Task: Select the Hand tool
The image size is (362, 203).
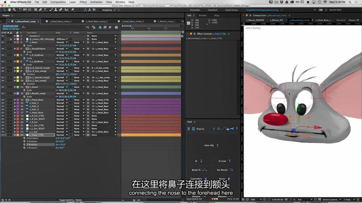Action: point(10,10)
